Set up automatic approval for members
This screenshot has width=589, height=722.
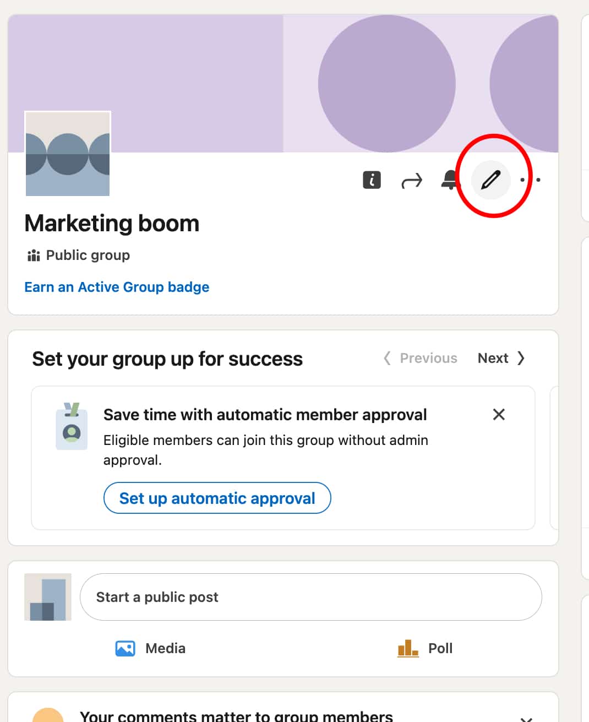click(x=217, y=498)
